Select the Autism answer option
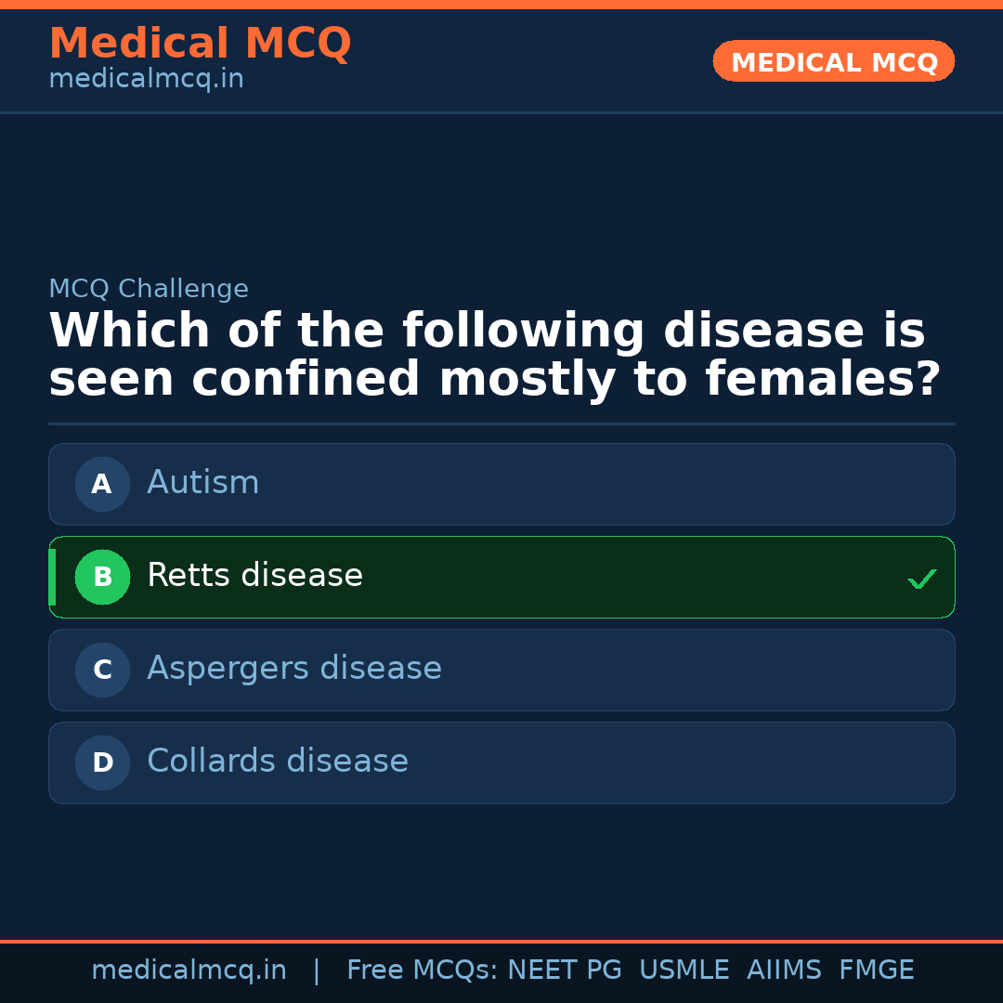The height and width of the screenshot is (1003, 1003). coord(501,484)
